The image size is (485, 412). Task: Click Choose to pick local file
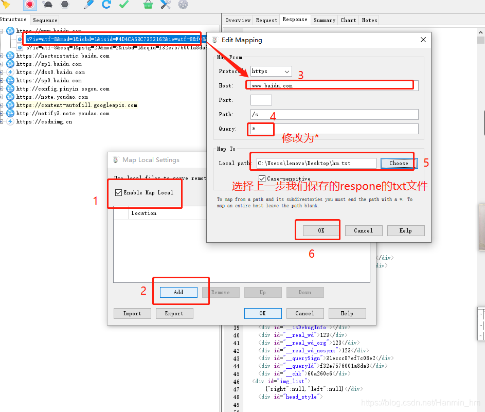399,163
